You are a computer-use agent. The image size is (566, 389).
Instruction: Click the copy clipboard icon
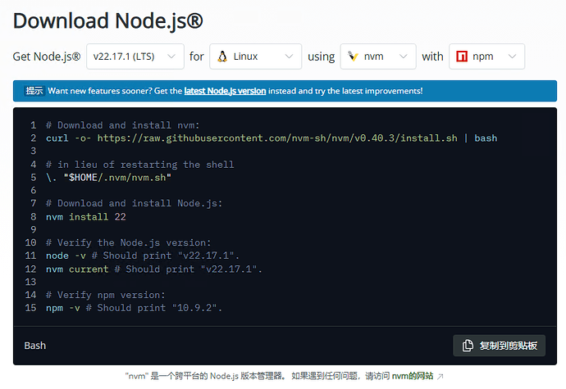pyautogui.click(x=468, y=346)
